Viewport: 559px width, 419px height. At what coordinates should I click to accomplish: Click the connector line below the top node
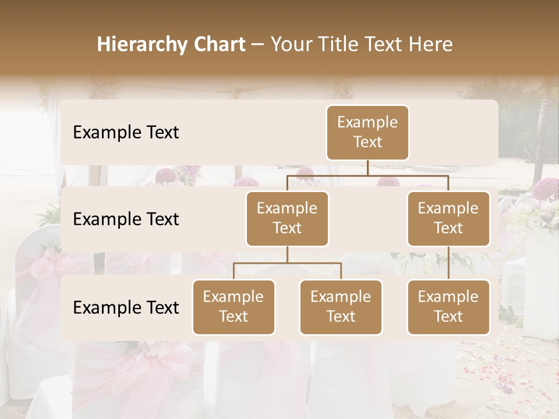click(367, 168)
